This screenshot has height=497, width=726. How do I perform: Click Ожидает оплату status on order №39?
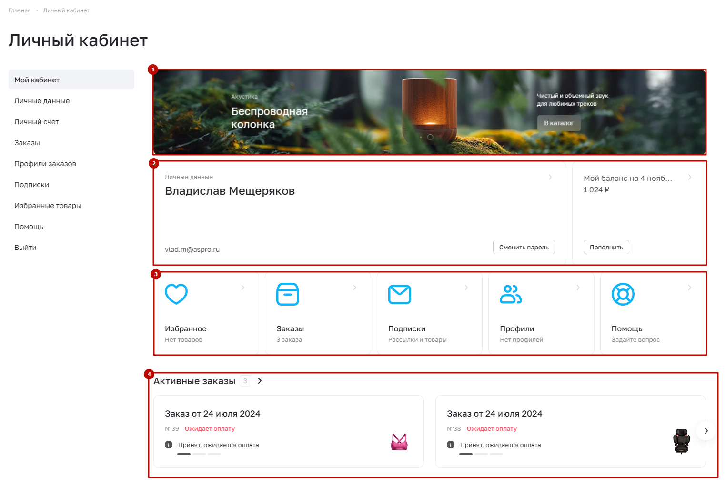[x=210, y=429]
